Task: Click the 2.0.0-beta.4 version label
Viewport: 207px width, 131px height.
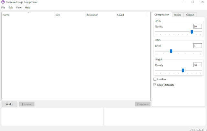Action: (x=197, y=130)
